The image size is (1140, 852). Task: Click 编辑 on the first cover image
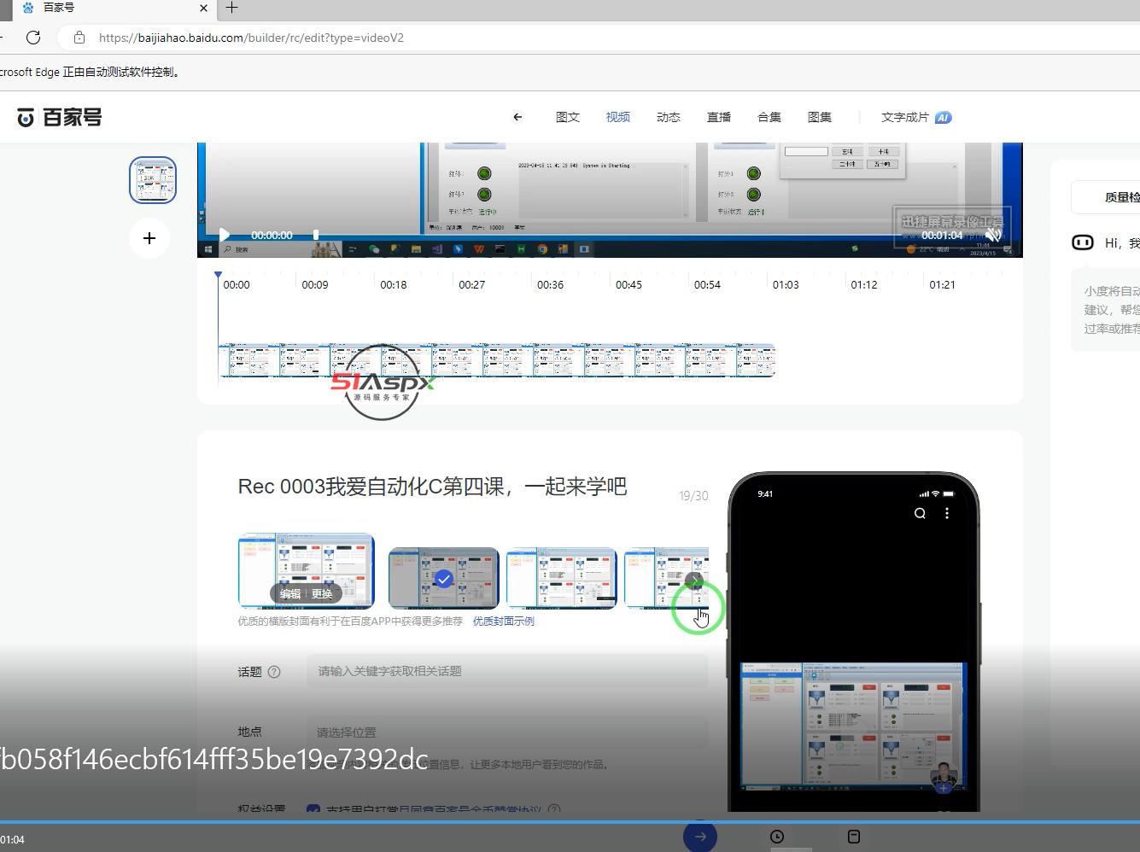pyautogui.click(x=290, y=593)
